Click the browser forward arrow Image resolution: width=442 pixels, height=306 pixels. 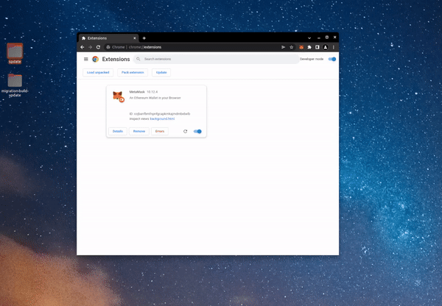click(90, 47)
